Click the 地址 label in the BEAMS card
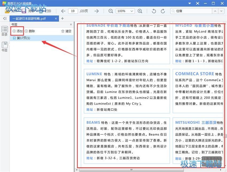This screenshot has width=227, height=172. click(x=90, y=158)
